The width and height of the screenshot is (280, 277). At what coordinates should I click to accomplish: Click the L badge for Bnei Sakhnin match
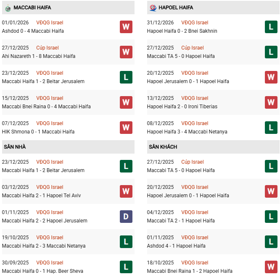271,27
